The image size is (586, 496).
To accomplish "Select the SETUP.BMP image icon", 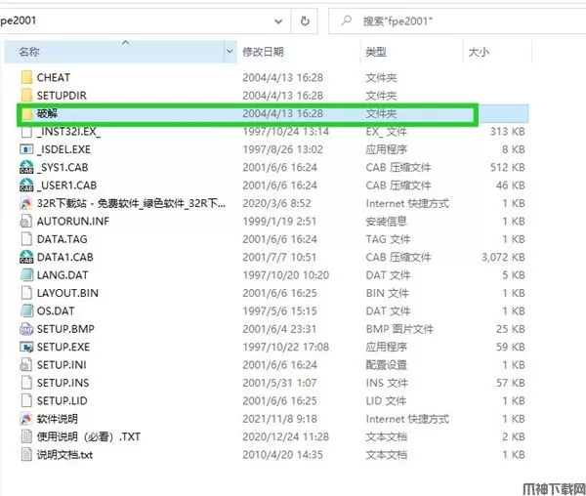I will [26, 329].
